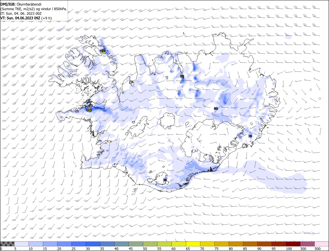Select the 60 value north of Vatnajökull

point(216,108)
